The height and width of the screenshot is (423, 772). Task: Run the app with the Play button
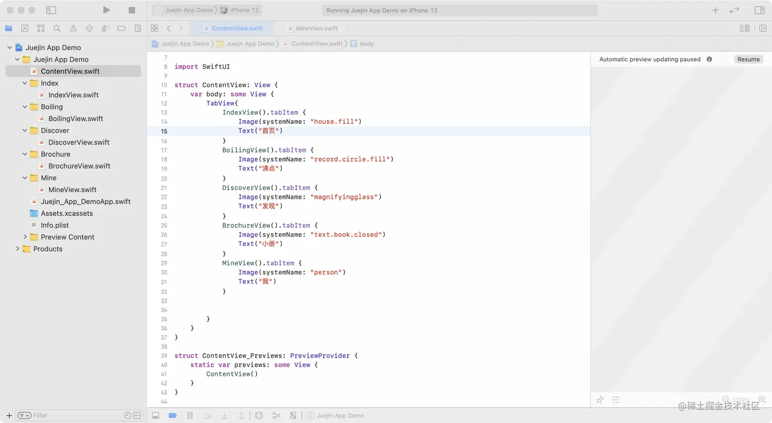tap(106, 10)
